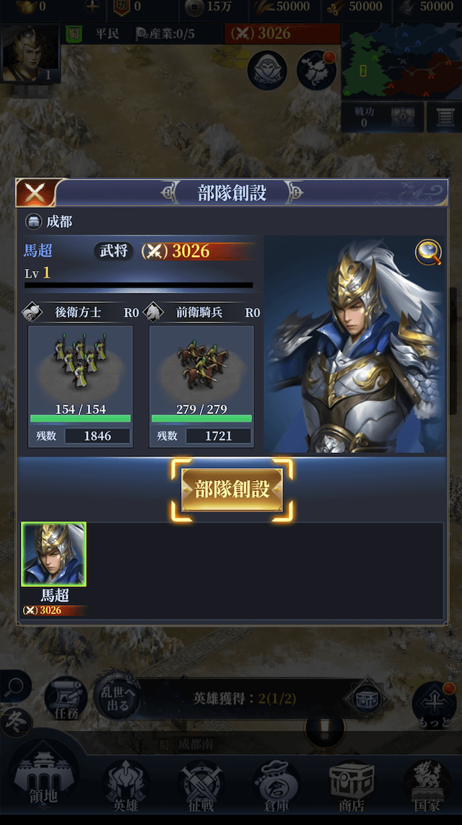Select the 後衛方士 troop card
This screenshot has height=825, width=462.
80,387
